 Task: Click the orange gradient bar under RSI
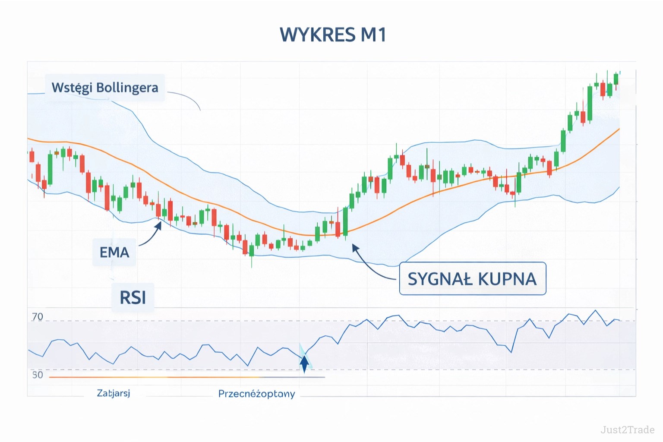tap(173, 377)
